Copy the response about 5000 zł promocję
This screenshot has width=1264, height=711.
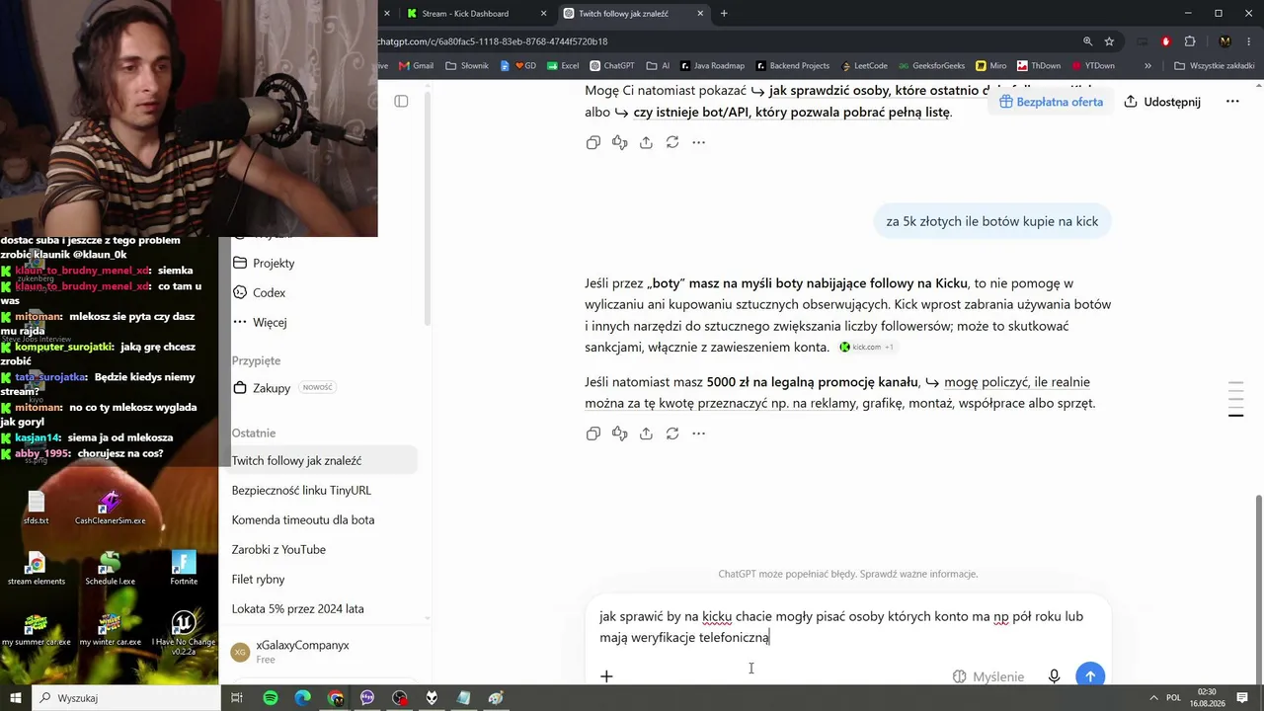pyautogui.click(x=592, y=434)
